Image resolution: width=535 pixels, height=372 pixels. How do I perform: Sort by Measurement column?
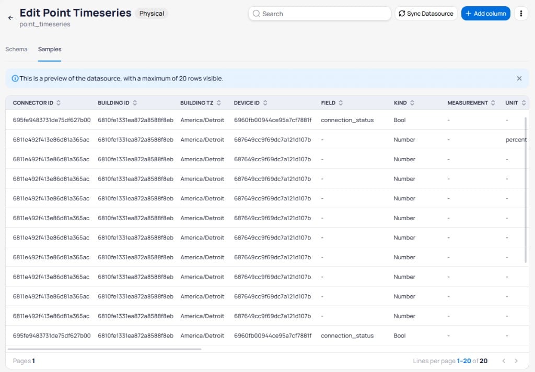pyautogui.click(x=493, y=103)
